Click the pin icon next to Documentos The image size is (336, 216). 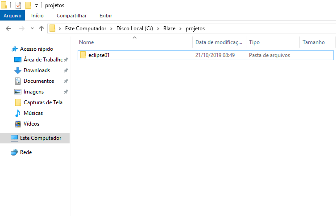66,81
